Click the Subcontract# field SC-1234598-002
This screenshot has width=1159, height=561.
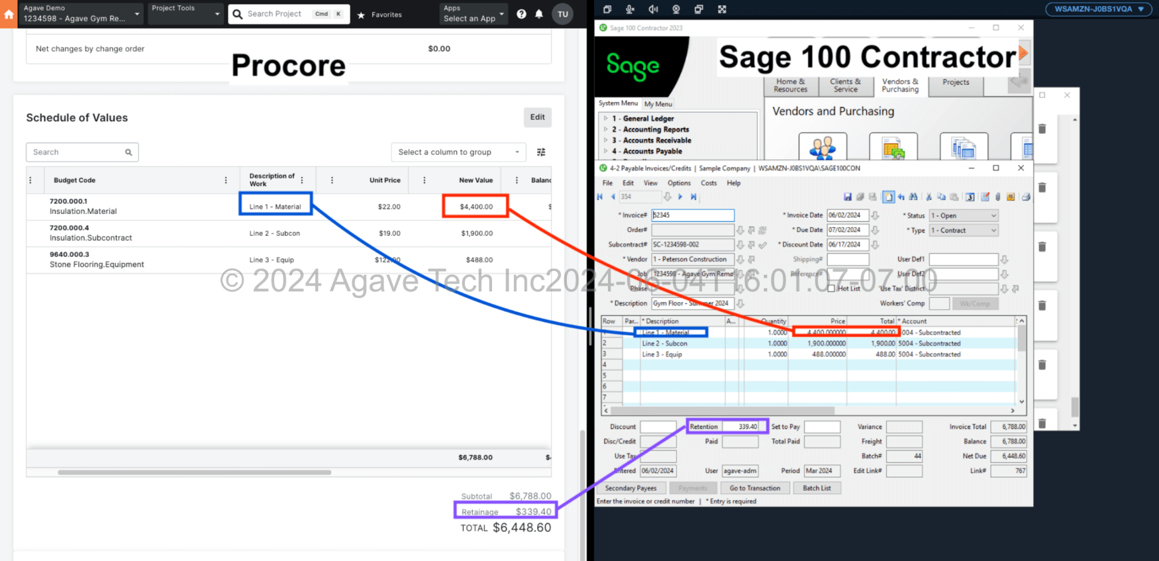pyautogui.click(x=693, y=245)
